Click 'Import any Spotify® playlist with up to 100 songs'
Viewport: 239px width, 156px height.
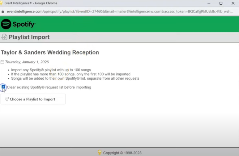(51, 70)
